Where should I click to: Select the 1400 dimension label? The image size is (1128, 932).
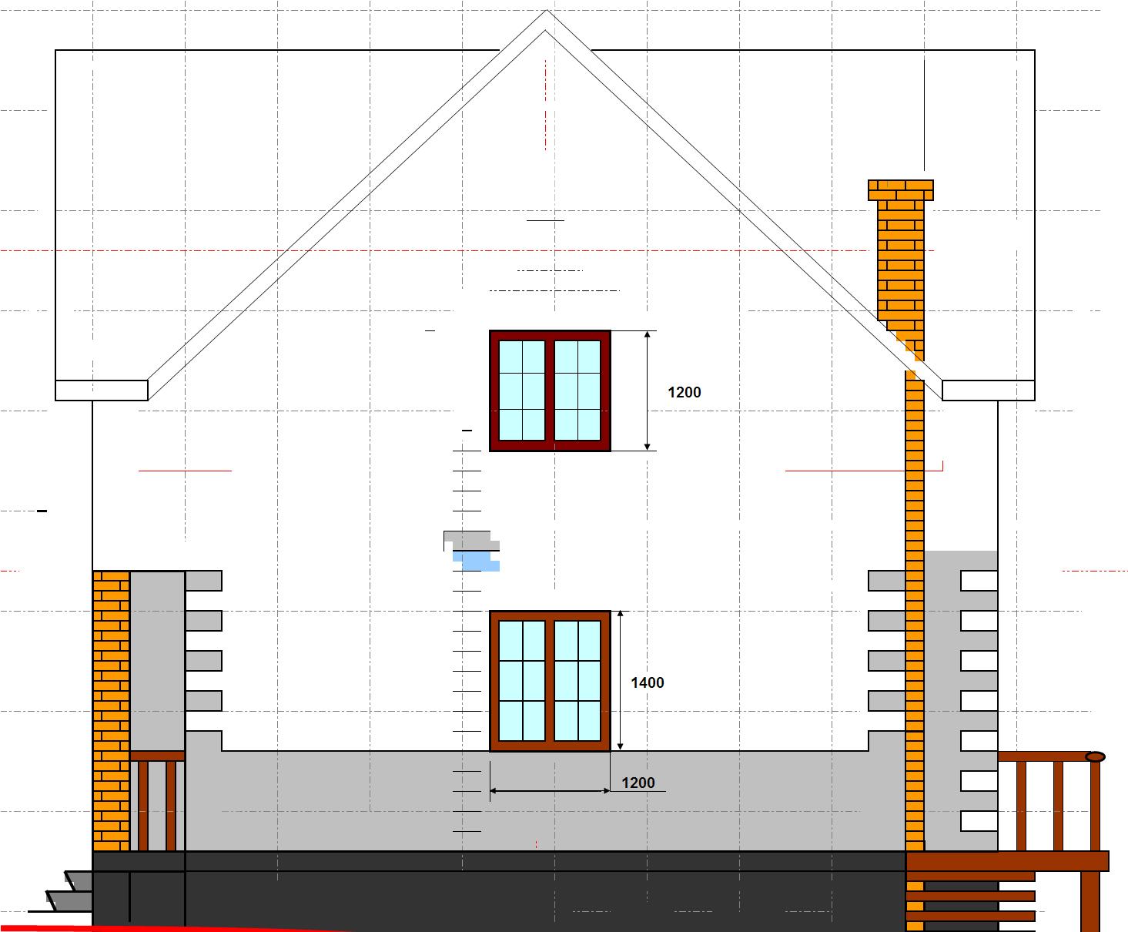click(647, 682)
